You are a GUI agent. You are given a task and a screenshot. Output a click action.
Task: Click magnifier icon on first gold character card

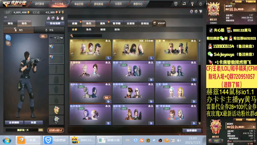coord(108,58)
